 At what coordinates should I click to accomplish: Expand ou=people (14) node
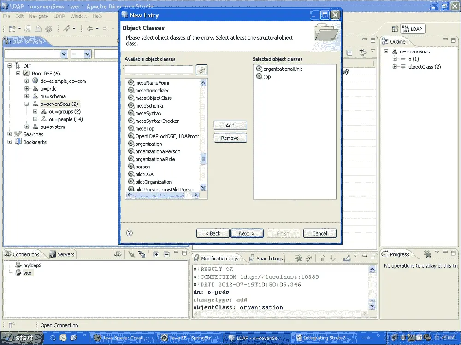35,119
